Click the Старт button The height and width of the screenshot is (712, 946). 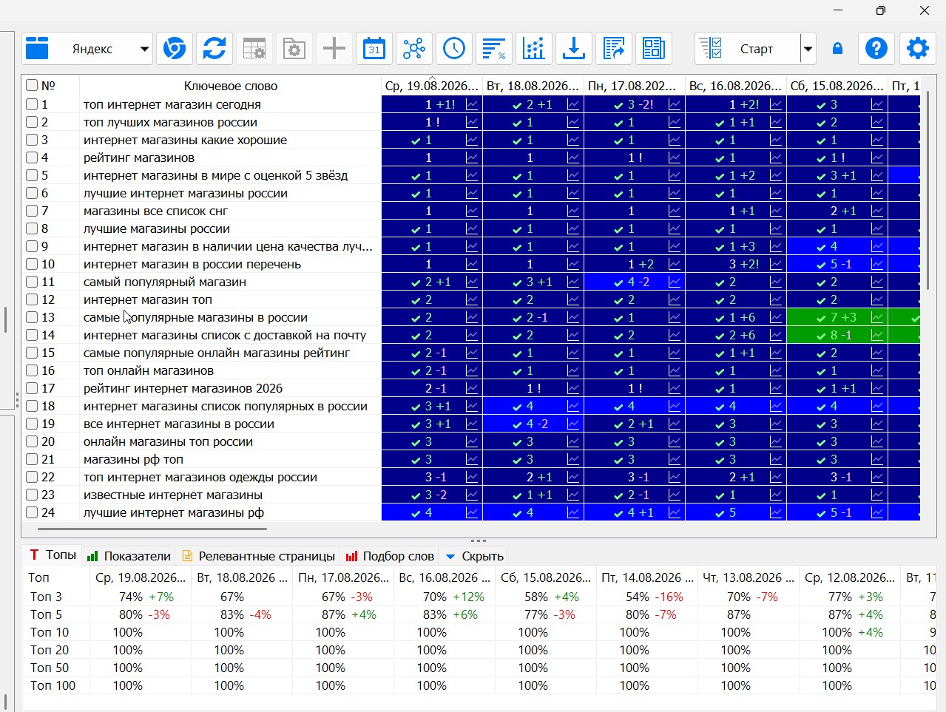tap(748, 49)
